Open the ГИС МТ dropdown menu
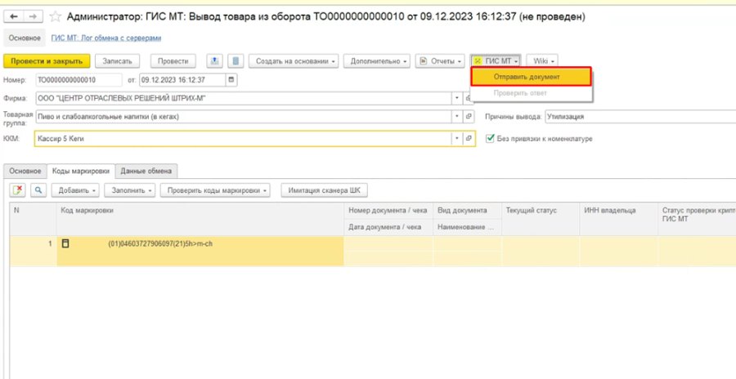The width and height of the screenshot is (736, 379). (x=496, y=61)
